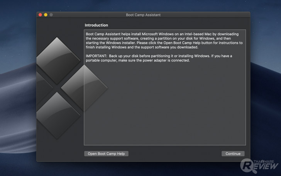Minimize the Boot Camp Assistant window
Viewport: 281px width, 176px height.
click(x=46, y=15)
